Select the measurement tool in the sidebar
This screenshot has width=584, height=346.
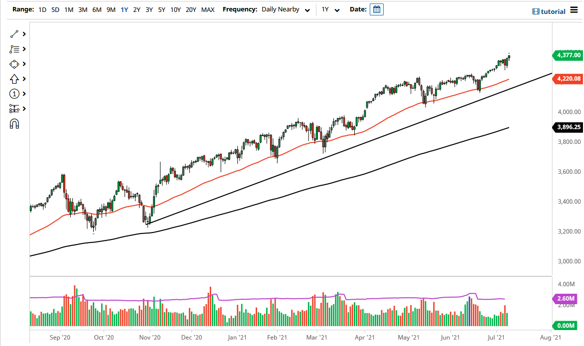tap(14, 109)
